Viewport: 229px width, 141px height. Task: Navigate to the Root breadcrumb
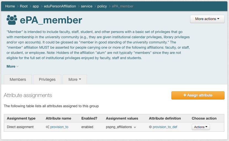click(x=24, y=6)
